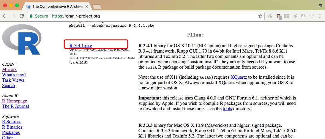The height and width of the screenshot is (139, 325).
Task: Open the GitHub Octocat extension
Action: [279, 16]
